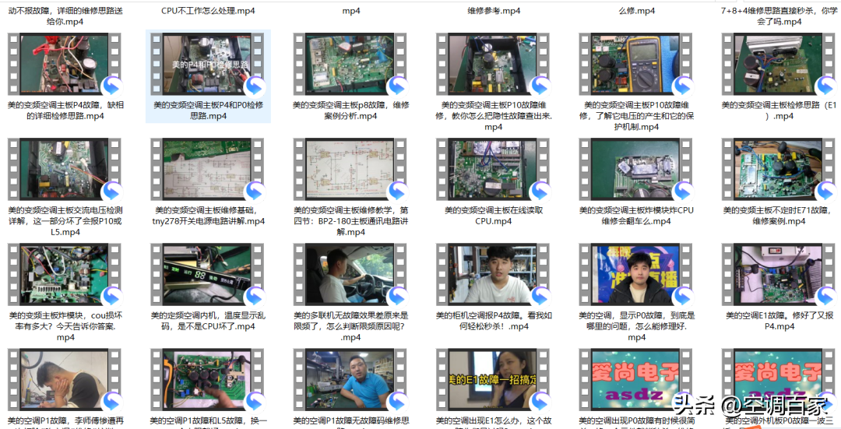
Task: Select thumbnail of 主板P4和P0检修思路 video
Action: [208, 65]
